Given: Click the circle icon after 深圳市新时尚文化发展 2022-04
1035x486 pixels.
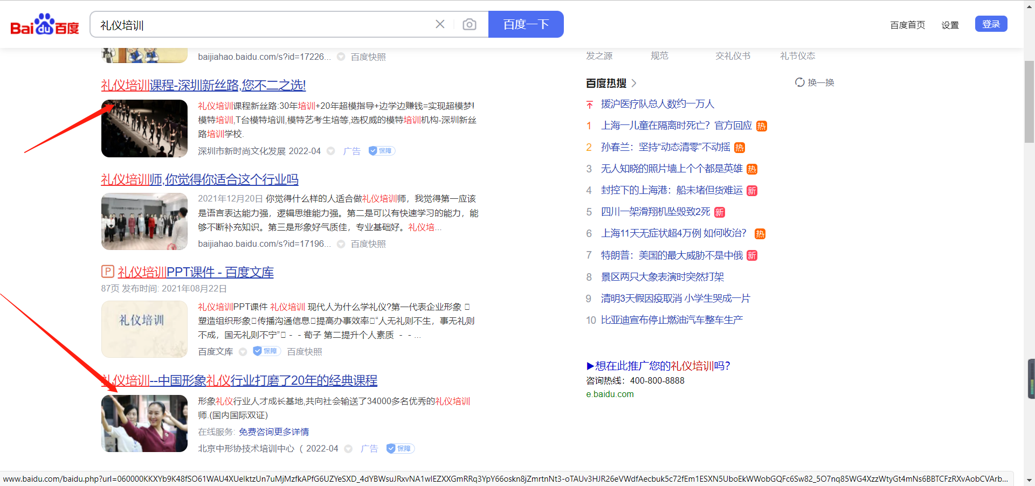Looking at the screenshot, I should click(x=331, y=151).
